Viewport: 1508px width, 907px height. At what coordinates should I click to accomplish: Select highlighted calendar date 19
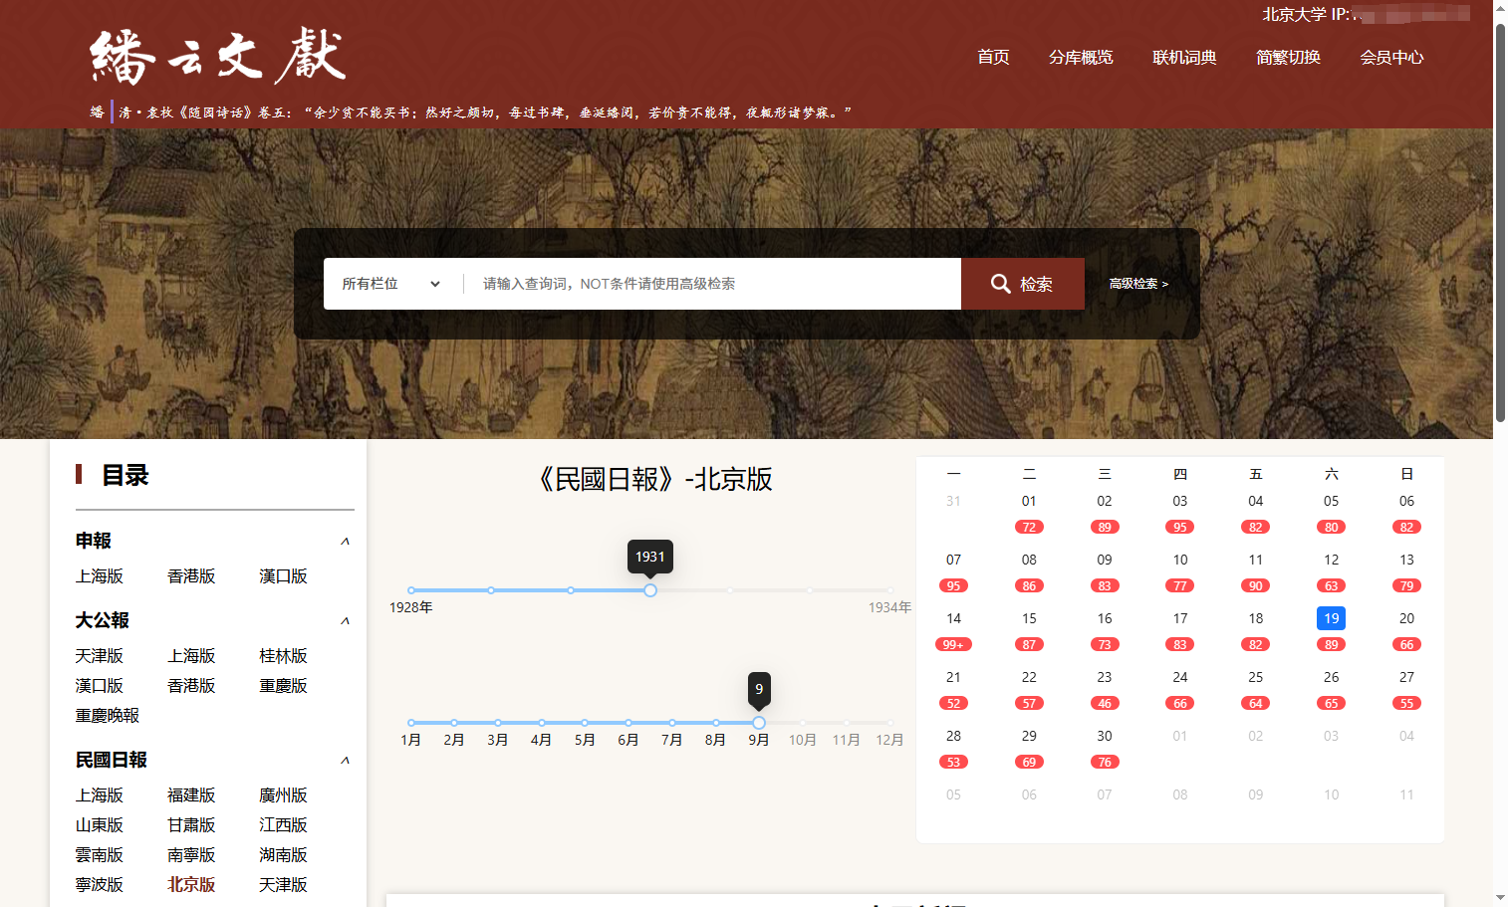(x=1332, y=618)
